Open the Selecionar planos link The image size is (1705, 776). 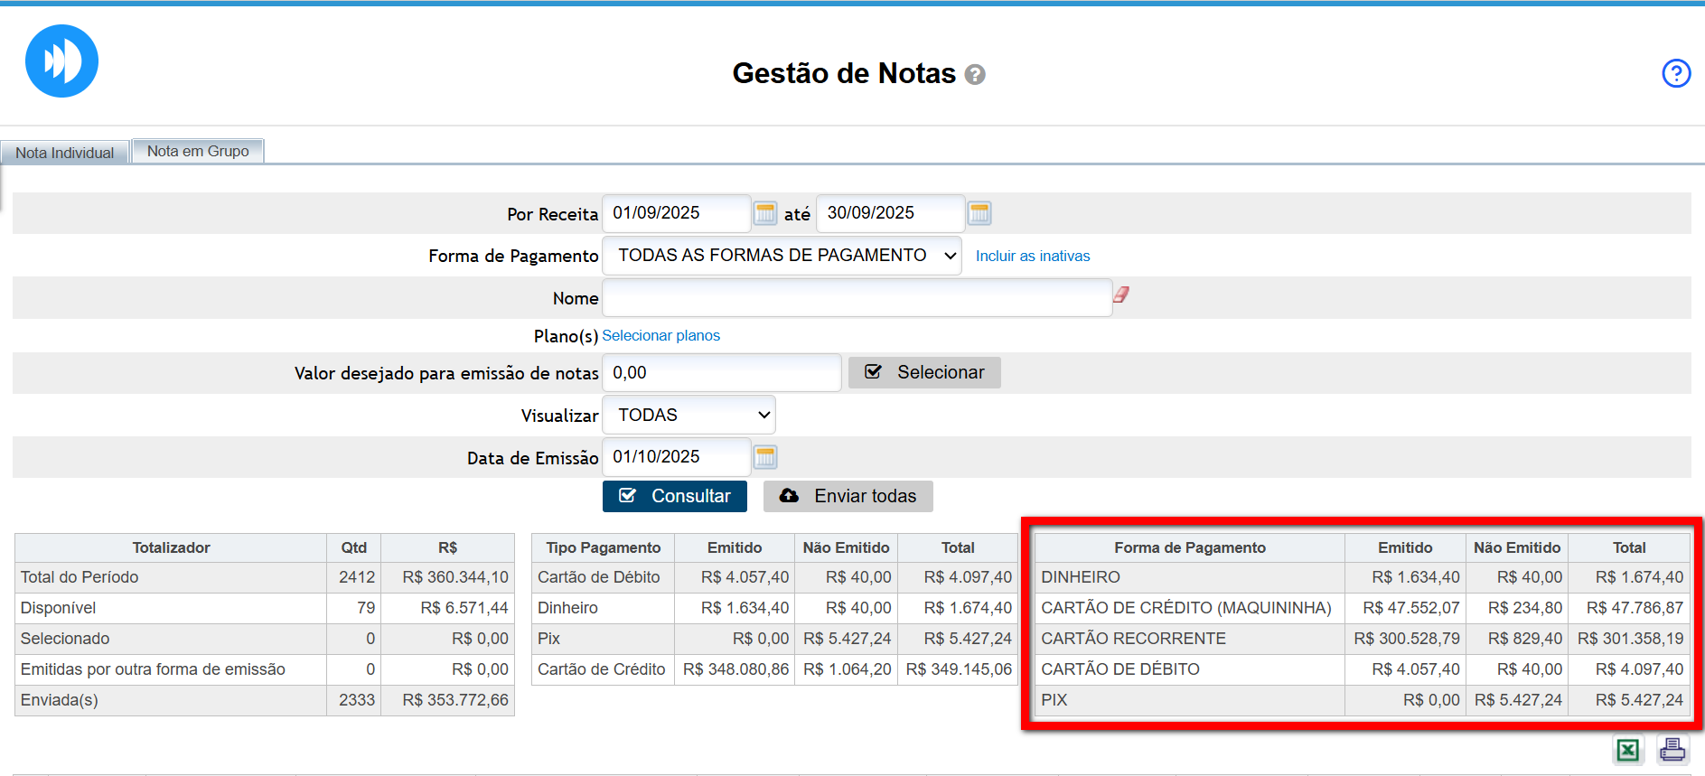[660, 336]
